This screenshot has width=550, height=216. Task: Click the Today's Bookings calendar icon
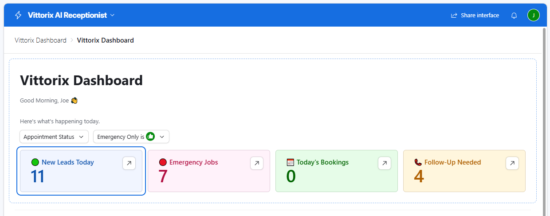tap(291, 162)
